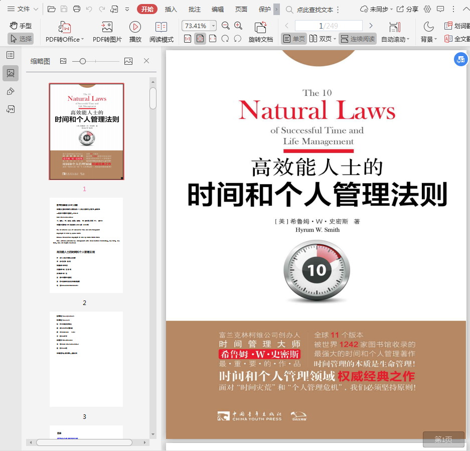Screen dimensions: 470x451
Task: Click the save disk icon
Action: pos(64,9)
